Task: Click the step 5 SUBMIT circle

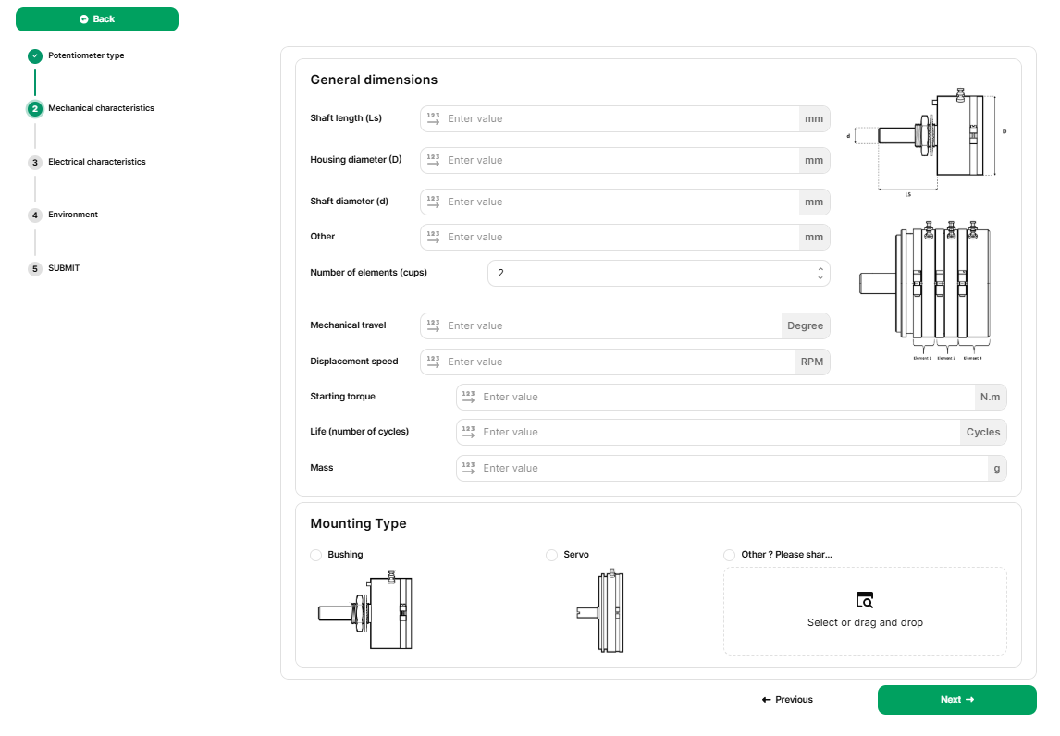Action: [35, 269]
